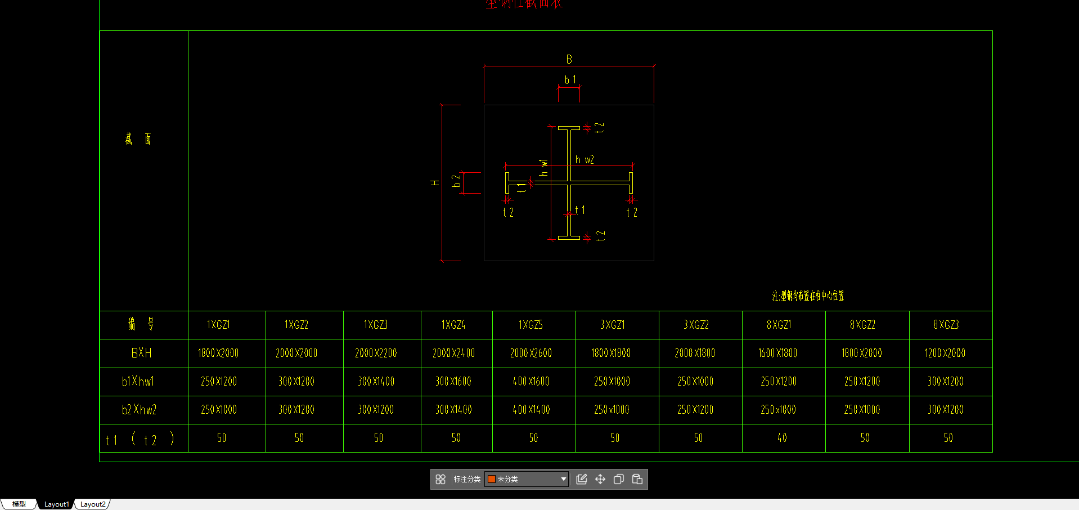Select 300X1400 in the b1Xhw1 row
This screenshot has width=1079, height=510.
tap(376, 381)
